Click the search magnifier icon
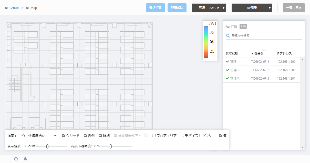This screenshot has height=163, width=310. click(x=228, y=36)
